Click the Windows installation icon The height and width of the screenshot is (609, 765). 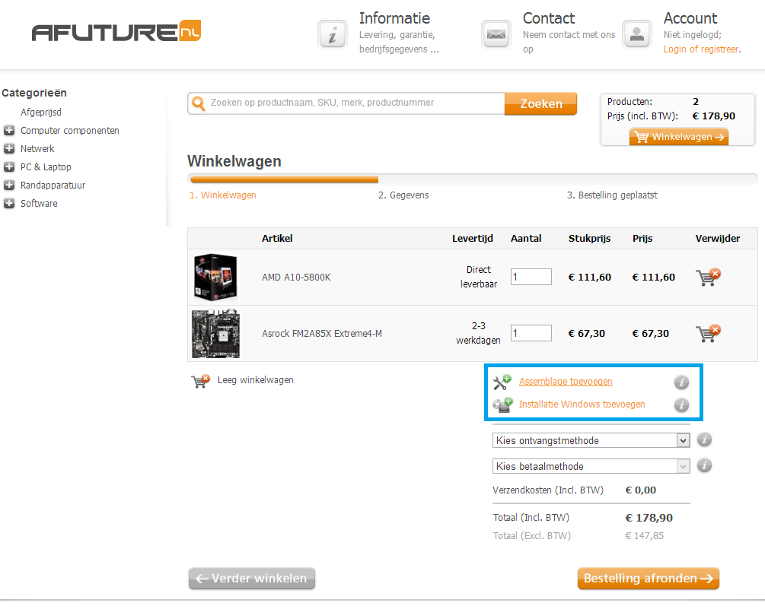[502, 405]
